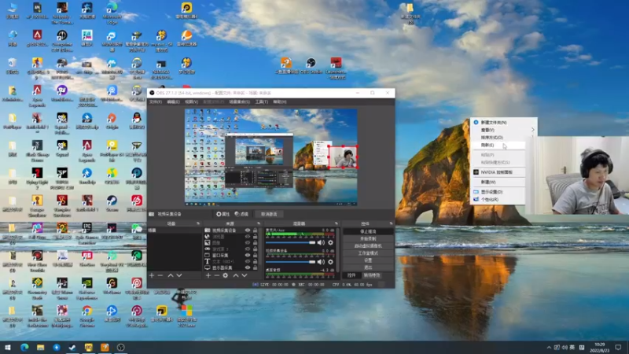
Task: Toggle visibility of the image source
Action: (248, 243)
